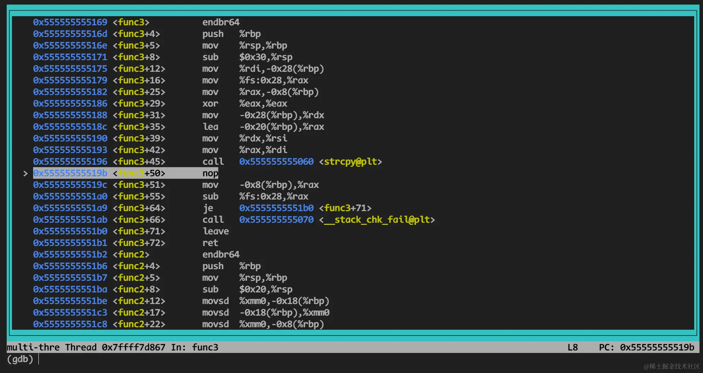
Task: Click the <func3+55> label
Action: [x=139, y=196]
